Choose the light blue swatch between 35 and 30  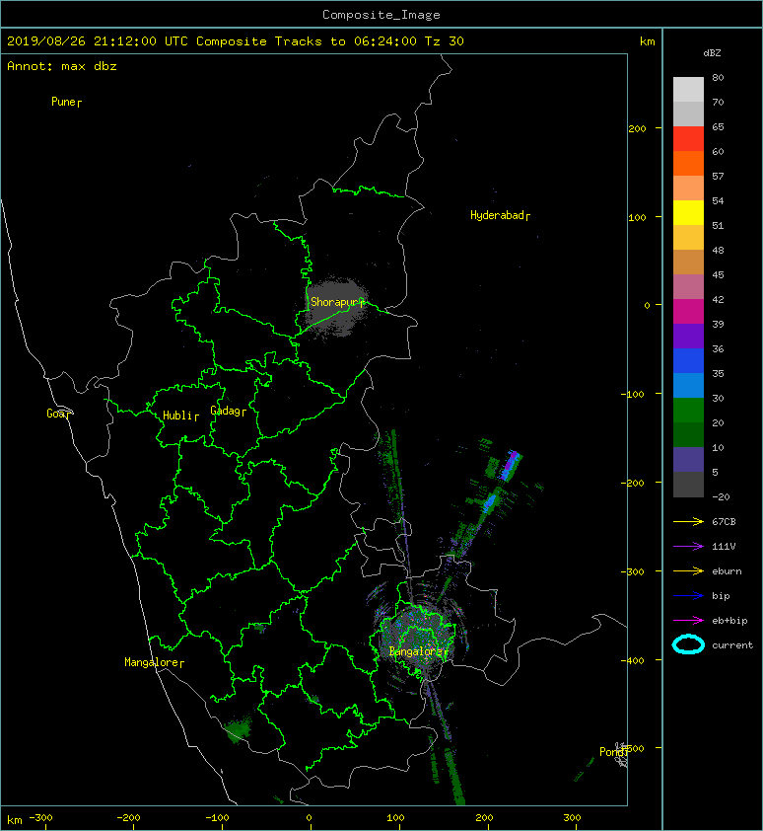[688, 385]
